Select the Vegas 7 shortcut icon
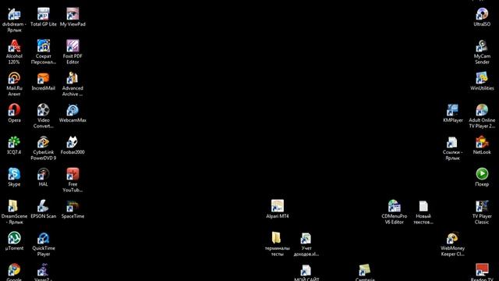Viewport: 499px width, 281px height. 44,270
